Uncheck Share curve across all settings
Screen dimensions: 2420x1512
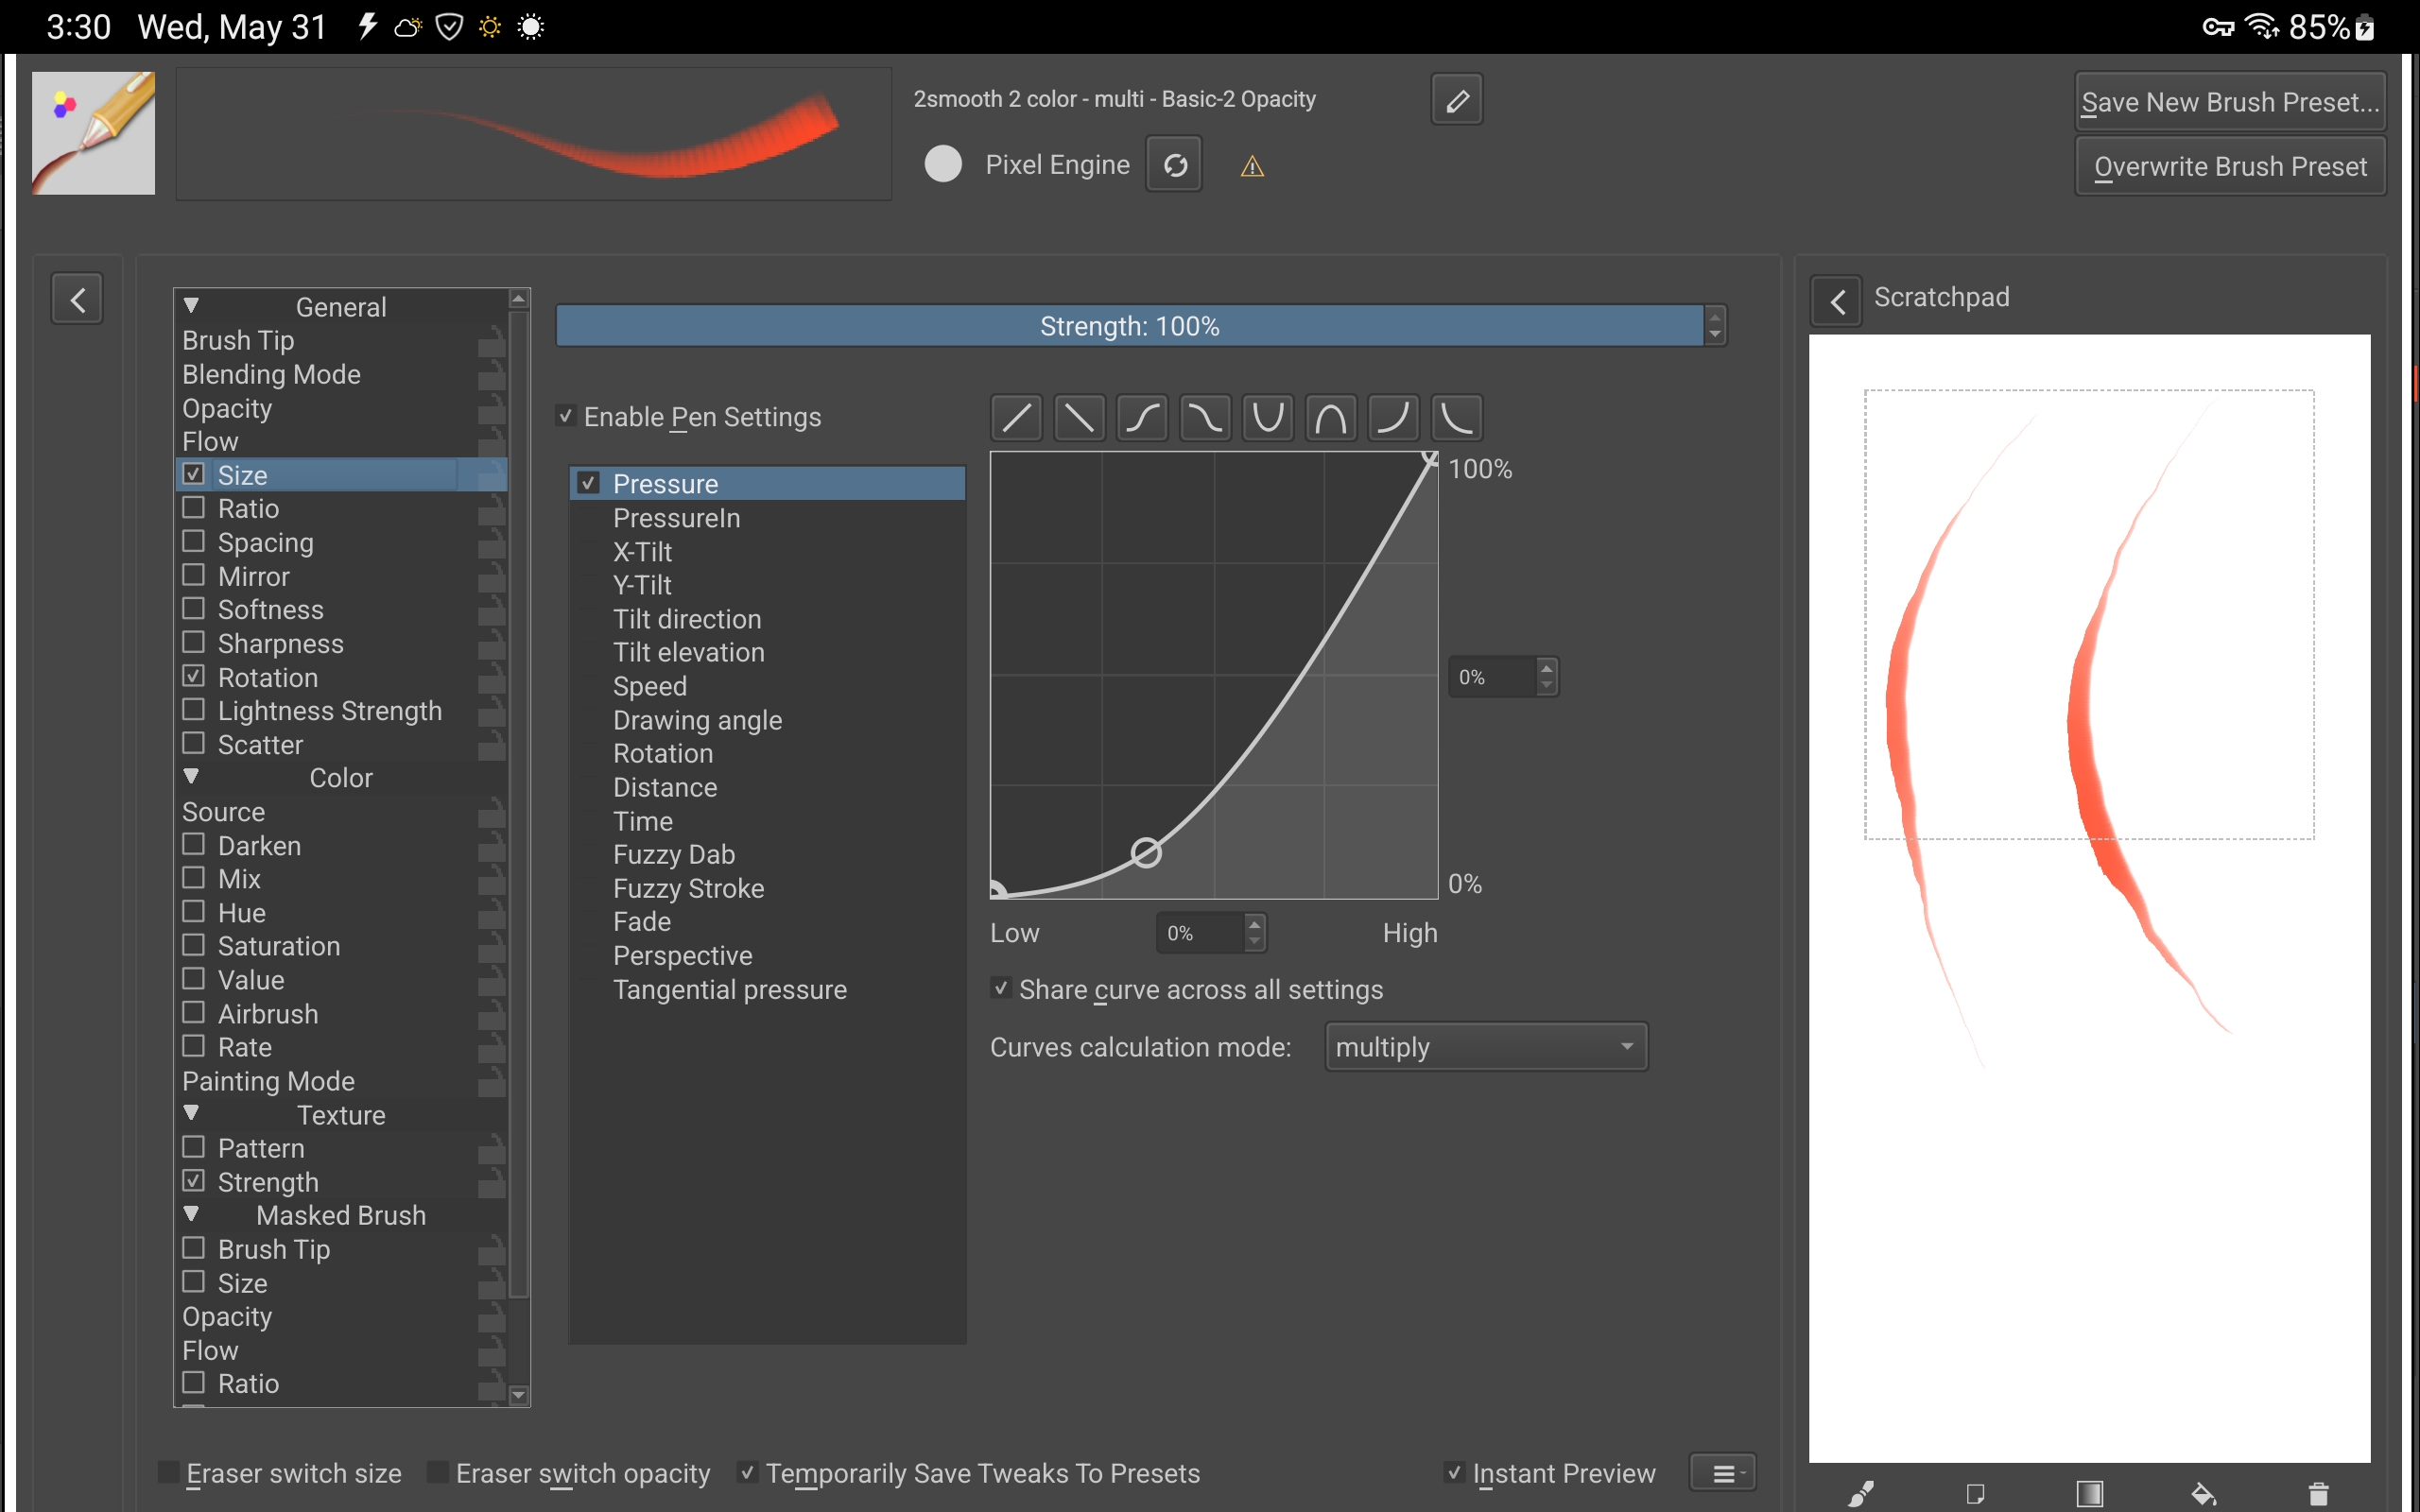tap(1001, 988)
